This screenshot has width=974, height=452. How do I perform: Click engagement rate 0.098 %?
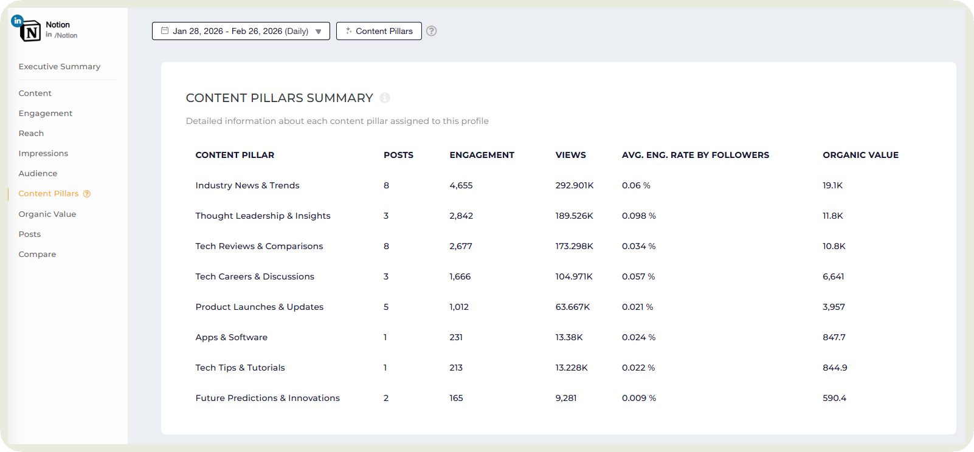coord(638,216)
